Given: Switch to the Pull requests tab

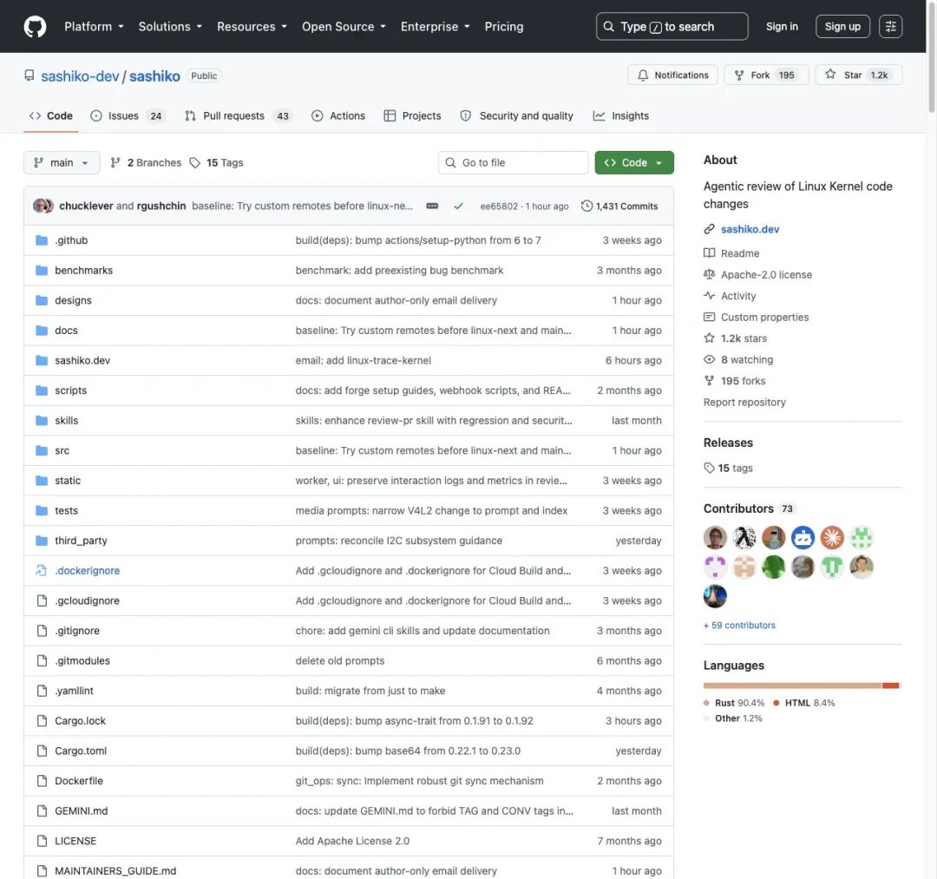Looking at the screenshot, I should point(239,116).
